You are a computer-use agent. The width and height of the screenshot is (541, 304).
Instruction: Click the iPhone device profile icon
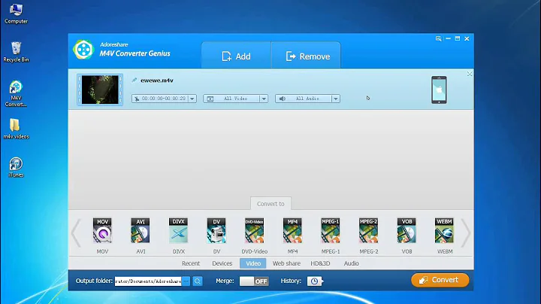point(439,90)
